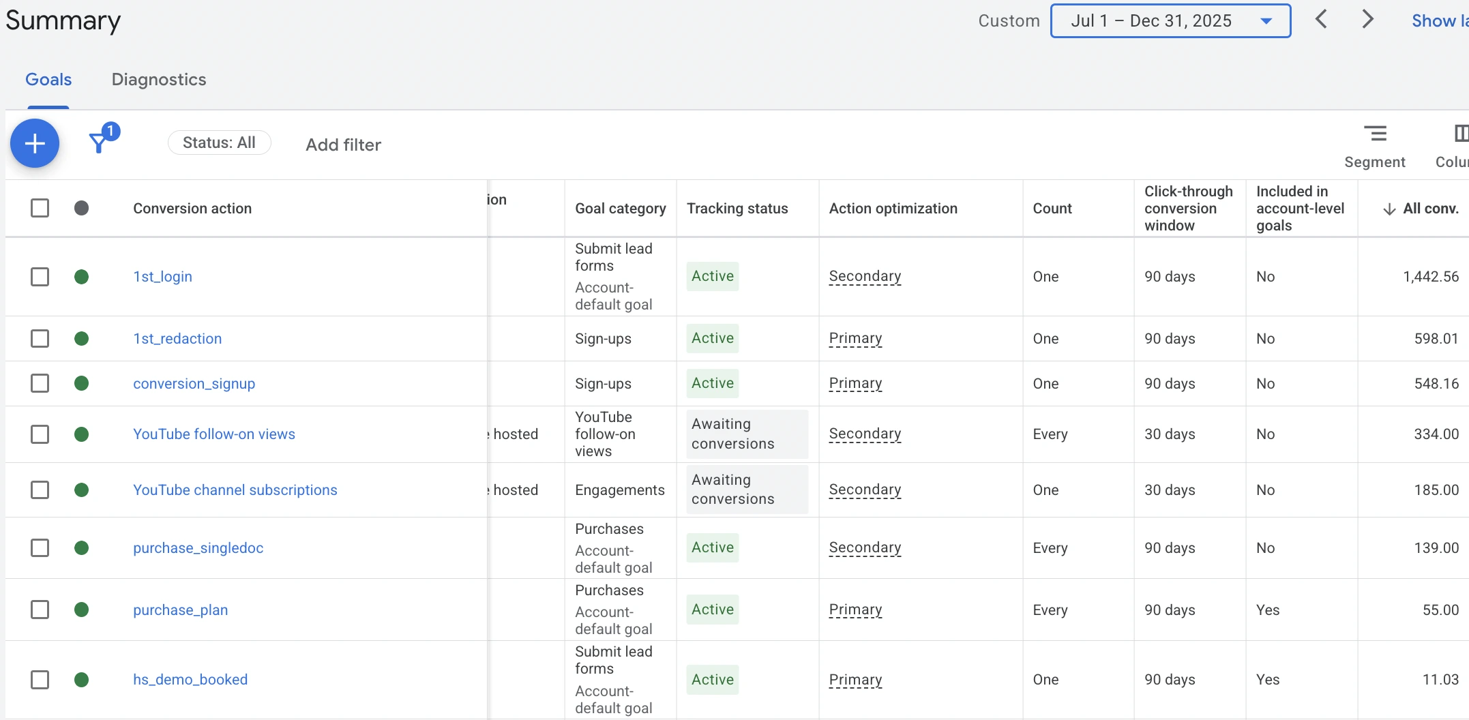Open the purchase_singledoc link
Image resolution: width=1469 pixels, height=720 pixels.
[198, 547]
